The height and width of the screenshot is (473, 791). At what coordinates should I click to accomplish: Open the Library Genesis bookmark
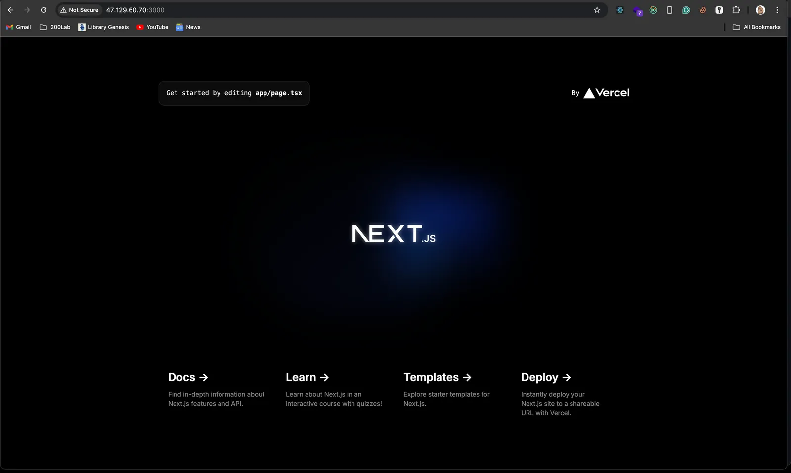[103, 27]
